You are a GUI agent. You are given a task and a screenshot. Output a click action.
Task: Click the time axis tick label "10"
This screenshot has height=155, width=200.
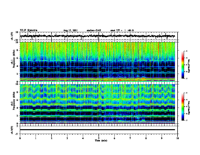pyautogui.click(x=178, y=138)
